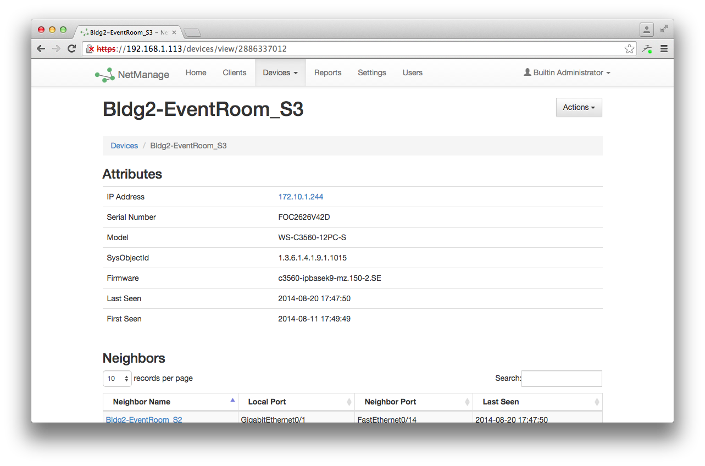Click the Neighbors section heading
705x466 pixels.
(x=134, y=358)
